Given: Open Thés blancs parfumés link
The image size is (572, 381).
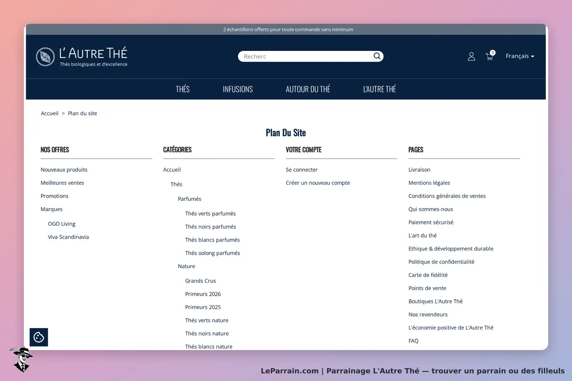Looking at the screenshot, I should [213, 240].
